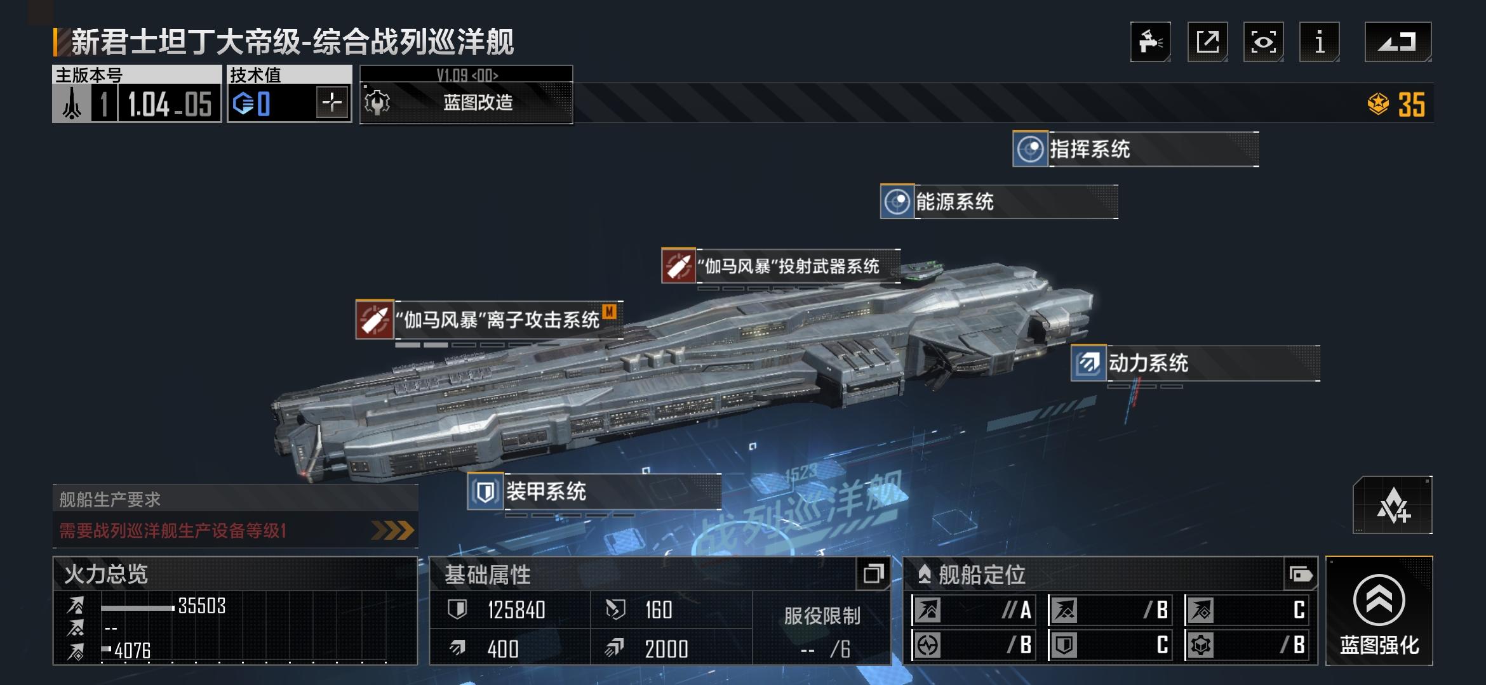
Task: Select the 指挥系统 module
Action: (1135, 149)
